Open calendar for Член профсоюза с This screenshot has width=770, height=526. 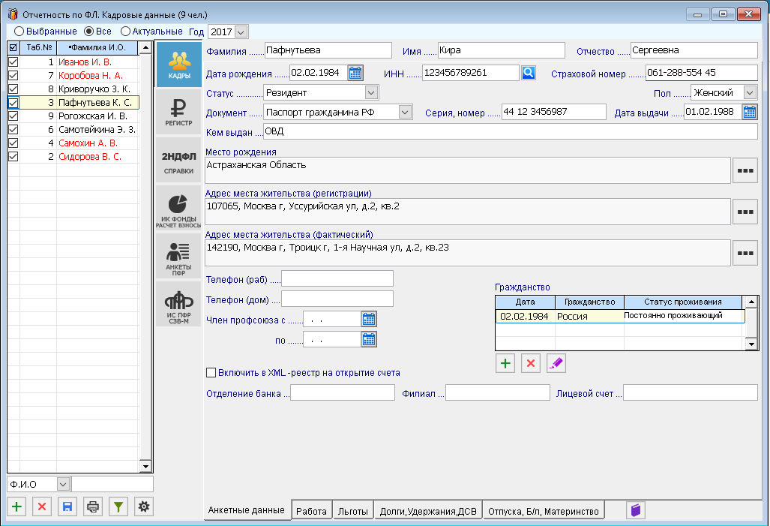point(369,320)
